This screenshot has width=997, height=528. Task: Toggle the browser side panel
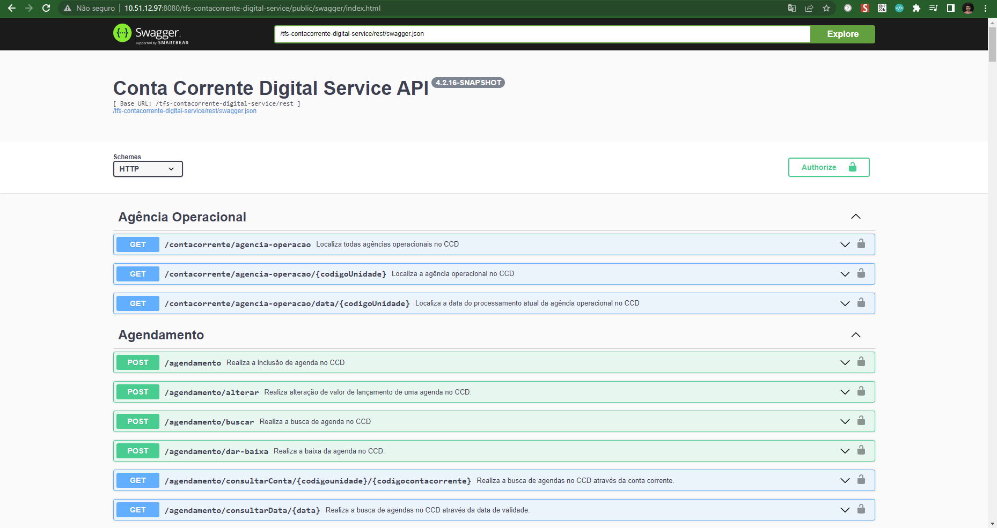tap(951, 8)
